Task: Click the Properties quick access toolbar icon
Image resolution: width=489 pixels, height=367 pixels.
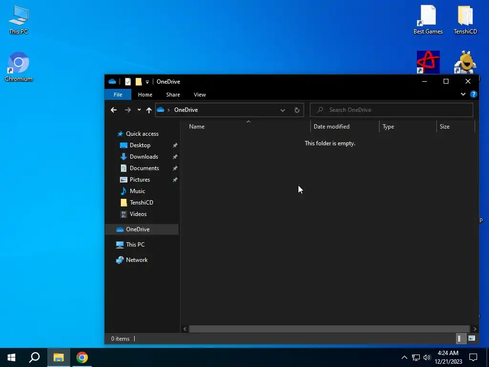Action: pyautogui.click(x=128, y=82)
